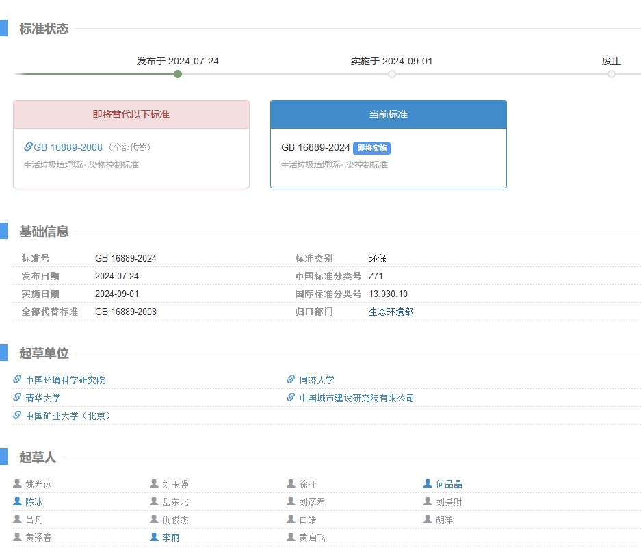
Task: Click the 当前标准 panel header
Action: point(389,114)
